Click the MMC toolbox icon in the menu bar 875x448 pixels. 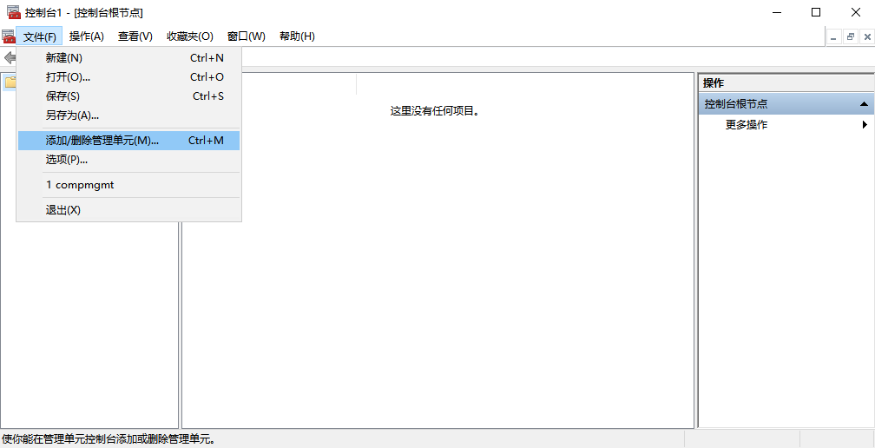[9, 36]
